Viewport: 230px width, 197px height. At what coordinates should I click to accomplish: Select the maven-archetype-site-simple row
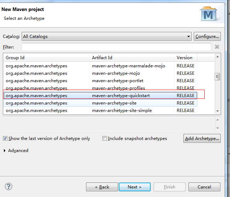(100, 111)
